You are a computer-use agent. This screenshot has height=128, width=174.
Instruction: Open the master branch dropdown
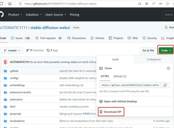pyautogui.click(x=12, y=50)
